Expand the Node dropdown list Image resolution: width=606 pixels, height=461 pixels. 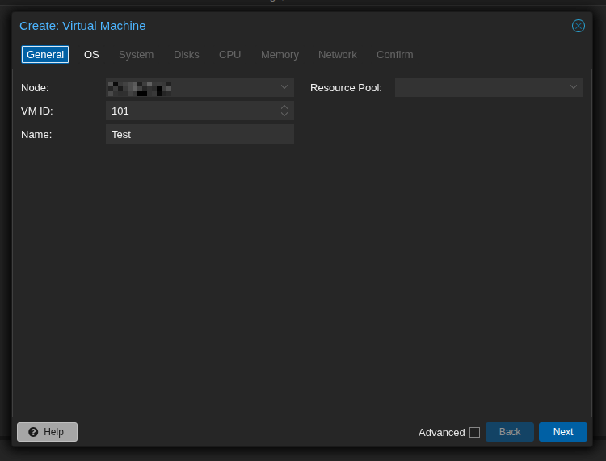(x=284, y=87)
